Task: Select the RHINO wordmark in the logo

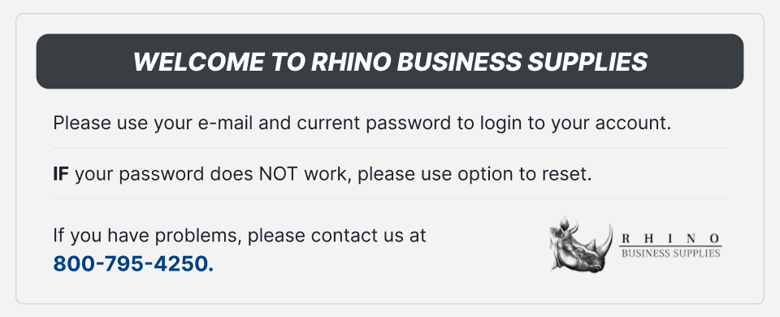Action: [670, 238]
